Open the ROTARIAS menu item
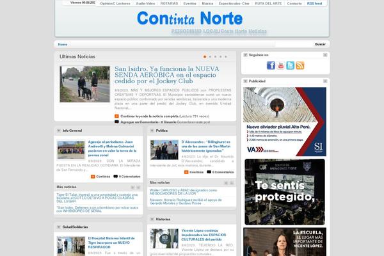 169,3
